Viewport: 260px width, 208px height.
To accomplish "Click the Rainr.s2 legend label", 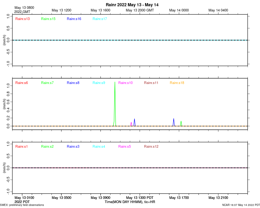I will pyautogui.click(x=47, y=146).
